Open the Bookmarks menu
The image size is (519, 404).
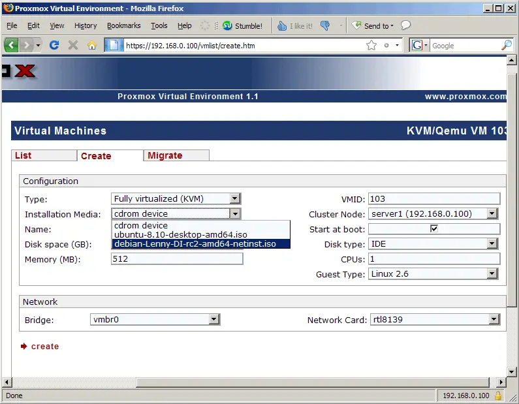[x=124, y=26]
